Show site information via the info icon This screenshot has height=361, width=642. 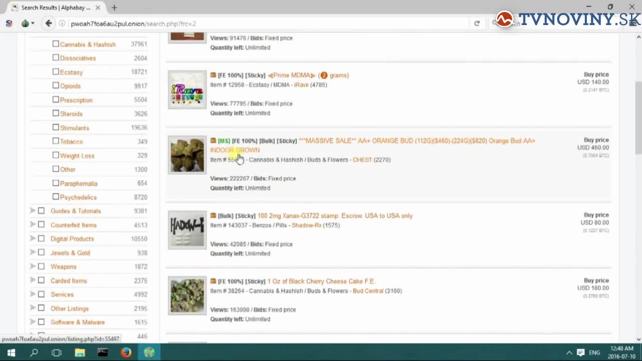62,24
